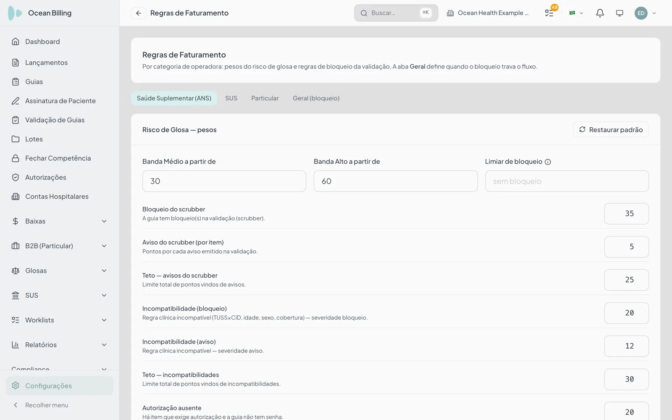The image size is (672, 420).
Task: Click the Ocean Billing logo icon
Action: [x=15, y=13]
